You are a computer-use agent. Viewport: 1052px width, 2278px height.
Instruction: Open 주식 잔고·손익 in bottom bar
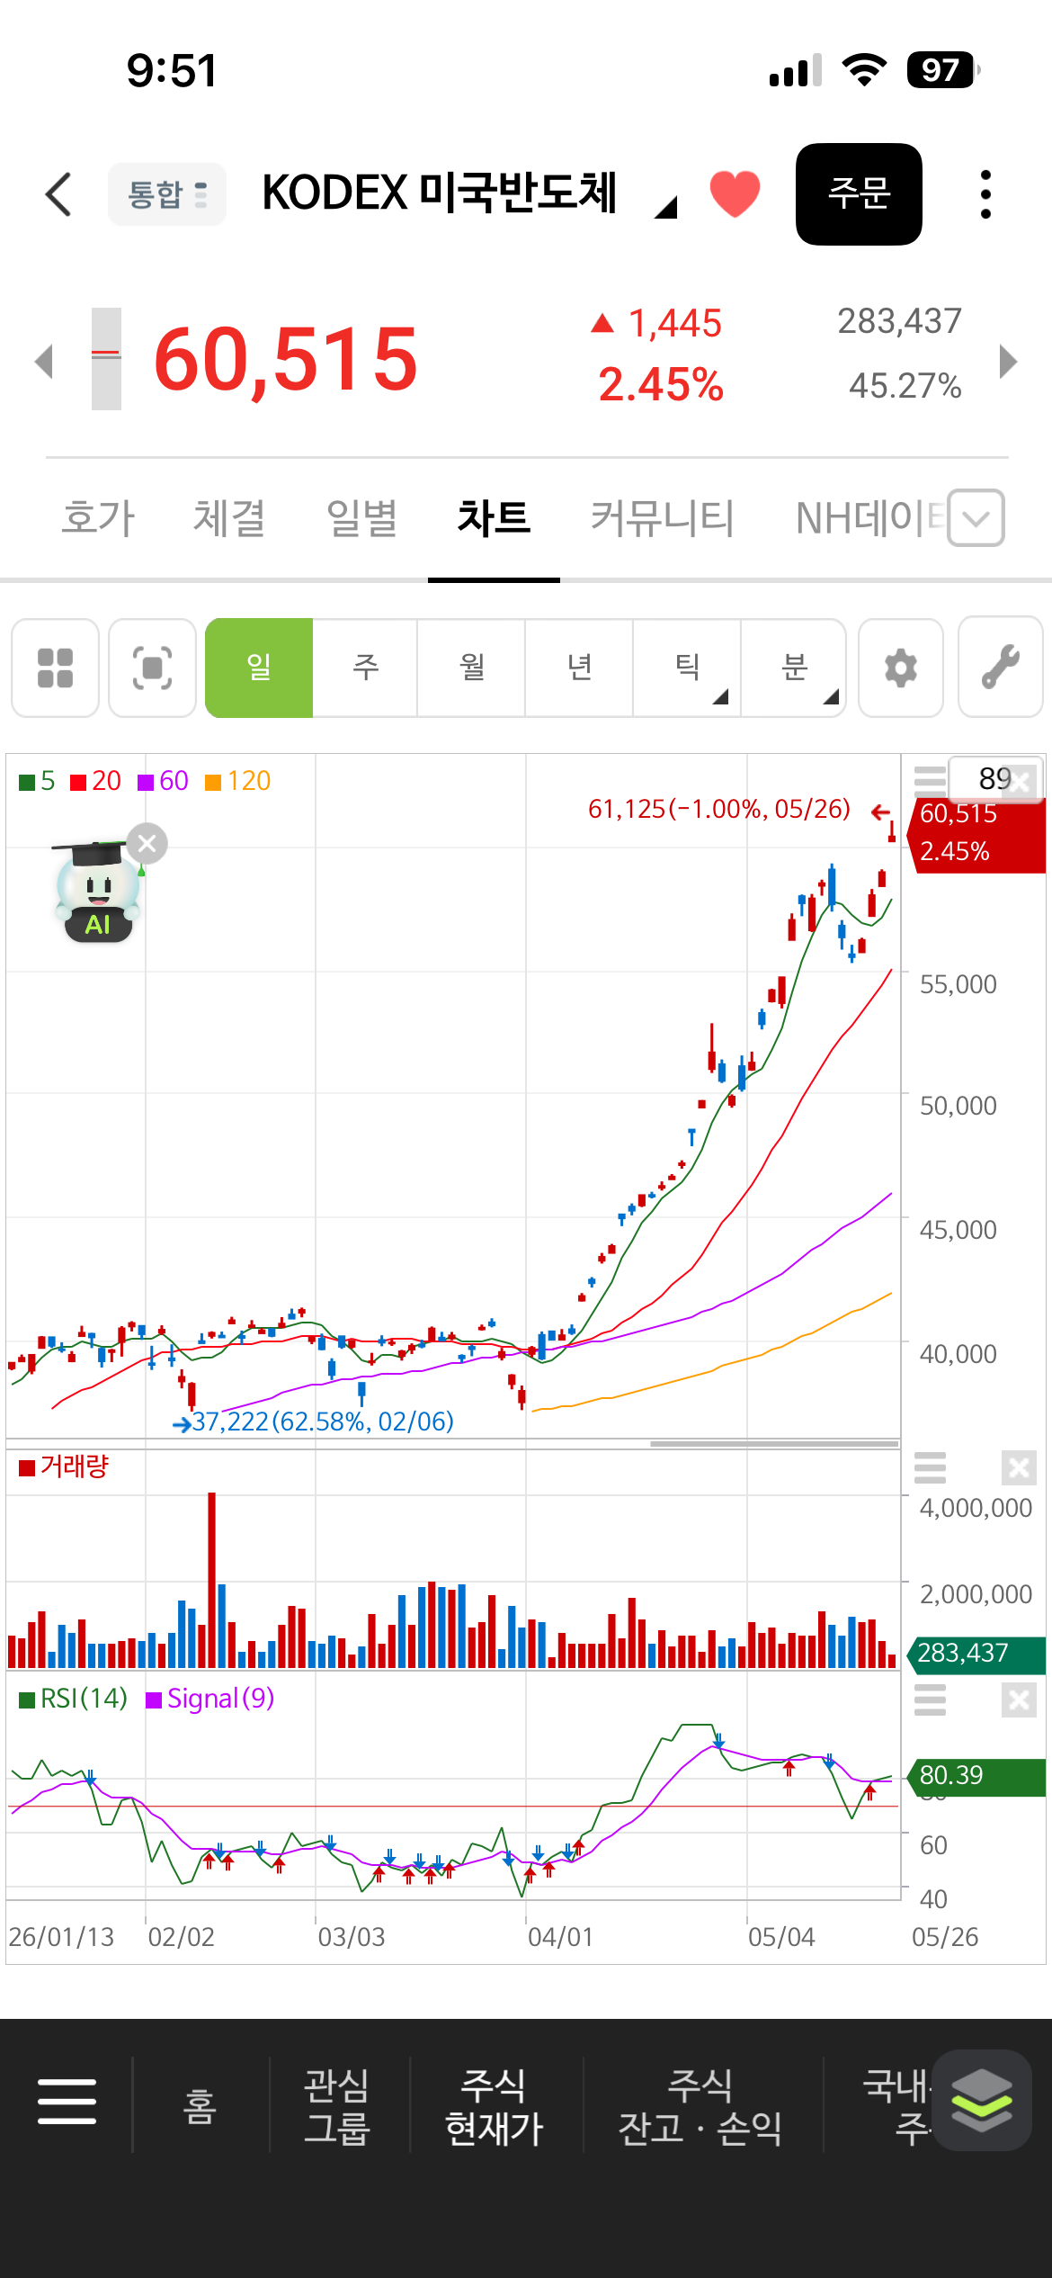click(700, 2105)
